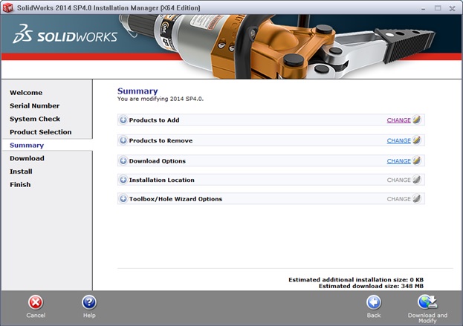Expand Toolbox/Hole Wizard Options section
The width and height of the screenshot is (463, 326).
[x=123, y=199]
